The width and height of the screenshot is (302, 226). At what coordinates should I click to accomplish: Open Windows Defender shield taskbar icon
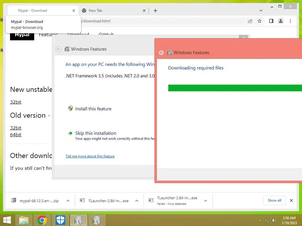coord(60,220)
